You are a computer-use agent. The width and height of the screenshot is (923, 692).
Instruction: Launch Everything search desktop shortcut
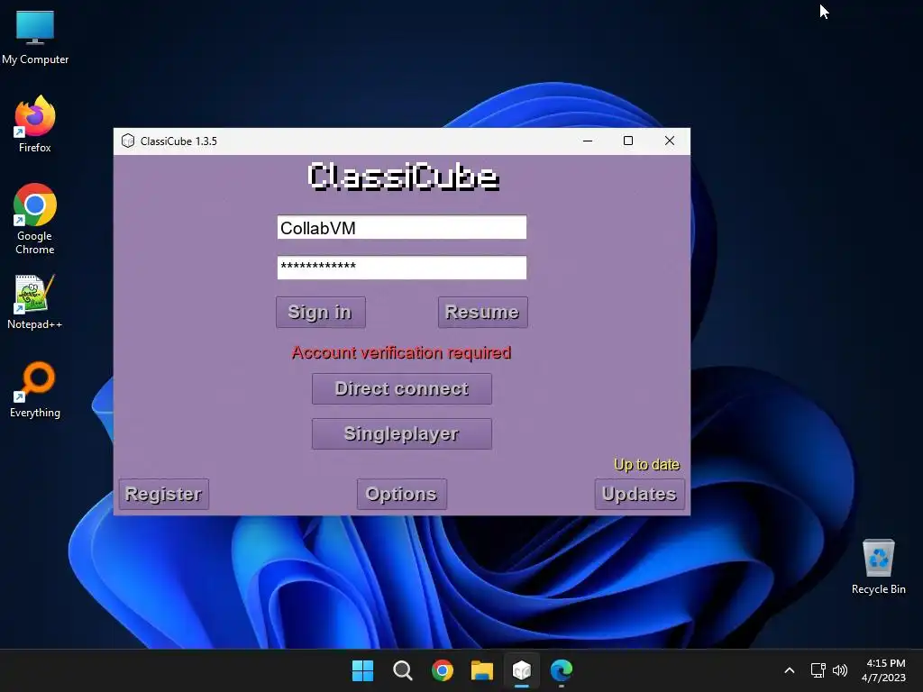[35, 389]
